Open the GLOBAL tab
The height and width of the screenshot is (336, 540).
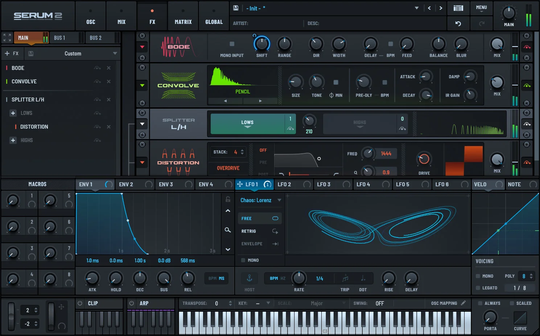coord(214,16)
